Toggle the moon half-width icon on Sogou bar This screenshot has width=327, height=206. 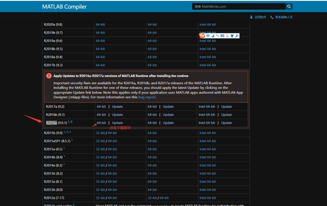click(x=213, y=36)
